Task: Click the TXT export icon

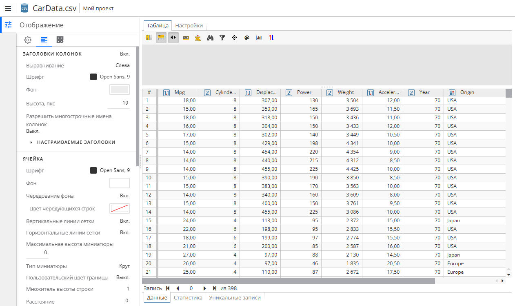Action: (185, 38)
